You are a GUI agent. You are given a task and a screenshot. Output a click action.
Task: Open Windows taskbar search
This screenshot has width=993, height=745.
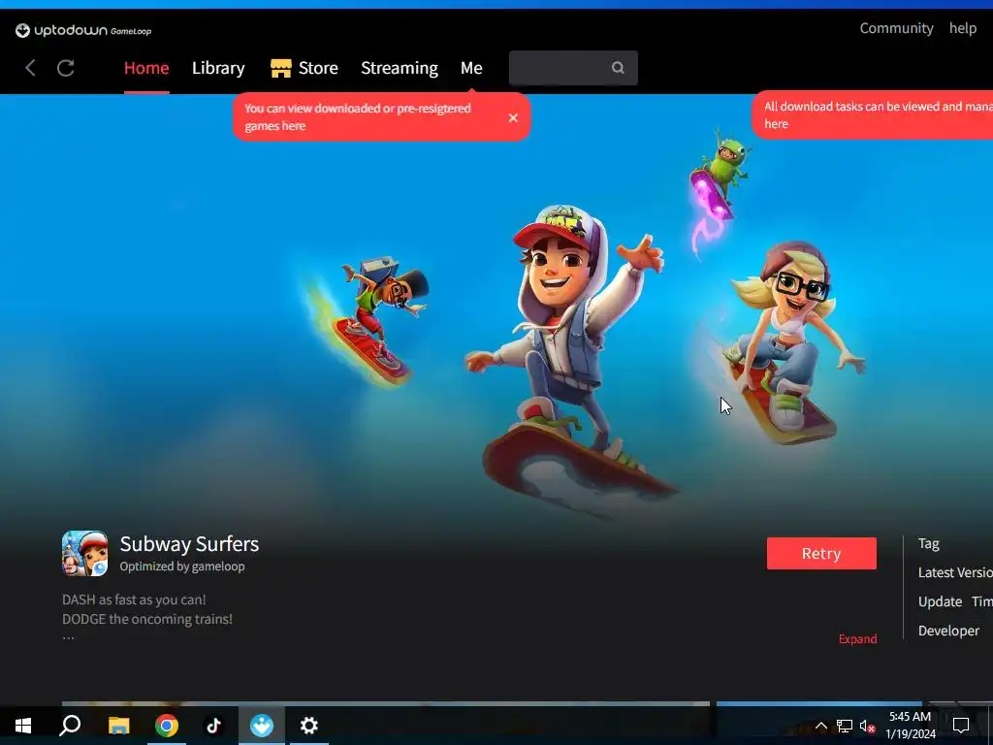[70, 726]
